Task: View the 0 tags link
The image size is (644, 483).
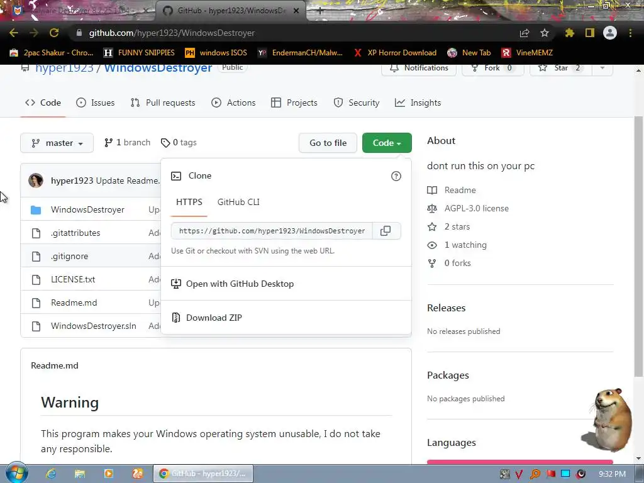Action: pos(179,143)
